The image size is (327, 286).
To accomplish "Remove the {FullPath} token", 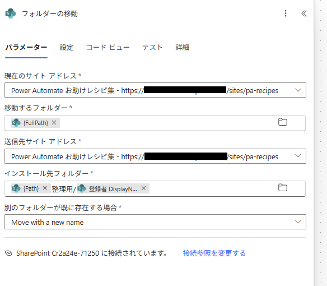I will pyautogui.click(x=54, y=123).
